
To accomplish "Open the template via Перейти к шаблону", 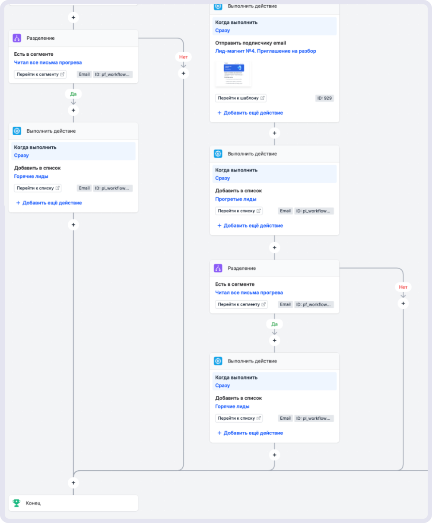I will (241, 98).
